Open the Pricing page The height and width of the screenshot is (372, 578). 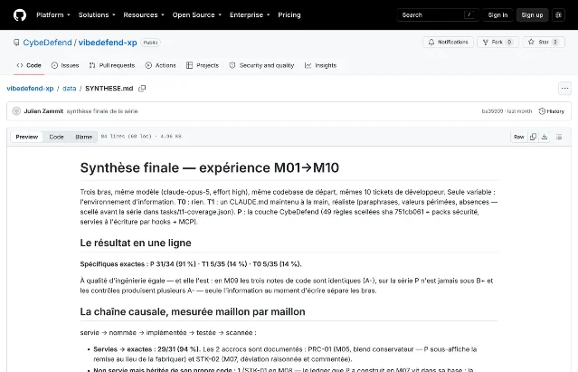[x=289, y=15]
